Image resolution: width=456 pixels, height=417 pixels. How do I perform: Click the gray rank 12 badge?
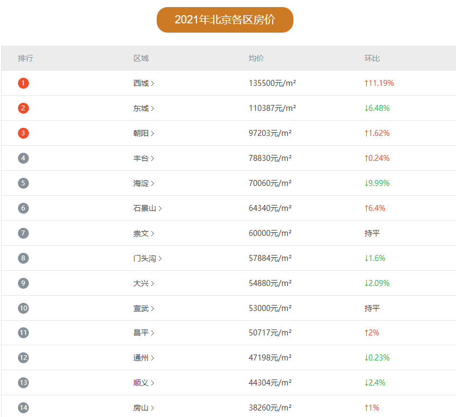[x=23, y=358]
